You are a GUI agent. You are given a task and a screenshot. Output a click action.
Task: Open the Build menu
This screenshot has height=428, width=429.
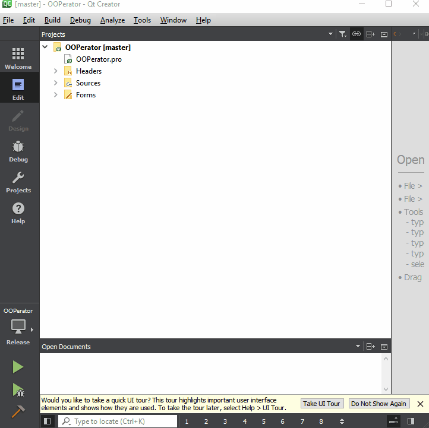(52, 20)
